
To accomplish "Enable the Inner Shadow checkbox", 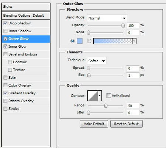I will pyautogui.click(x=6, y=31).
